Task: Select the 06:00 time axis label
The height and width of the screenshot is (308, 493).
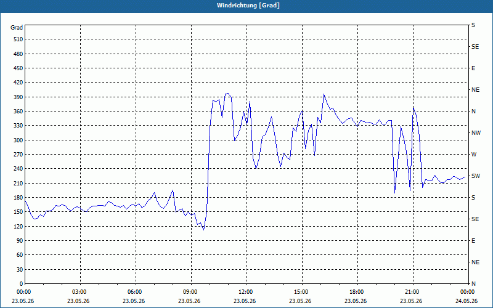Action: [x=134, y=291]
